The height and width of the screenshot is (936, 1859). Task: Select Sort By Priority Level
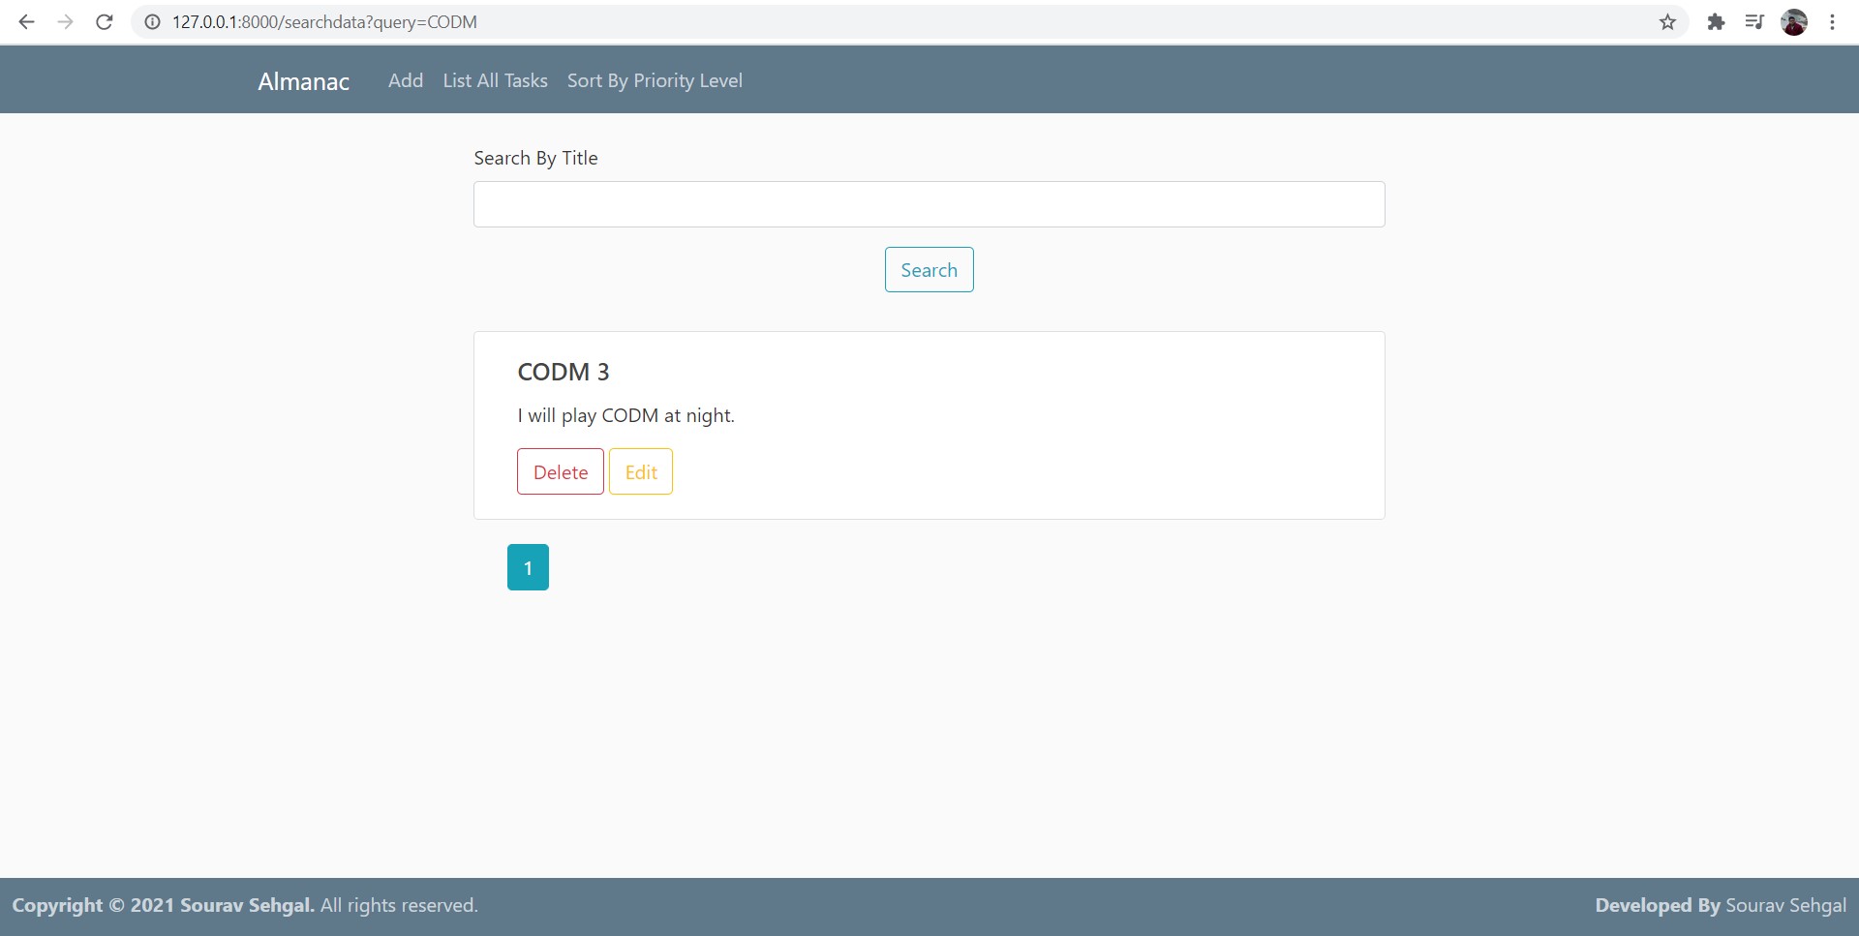point(655,80)
